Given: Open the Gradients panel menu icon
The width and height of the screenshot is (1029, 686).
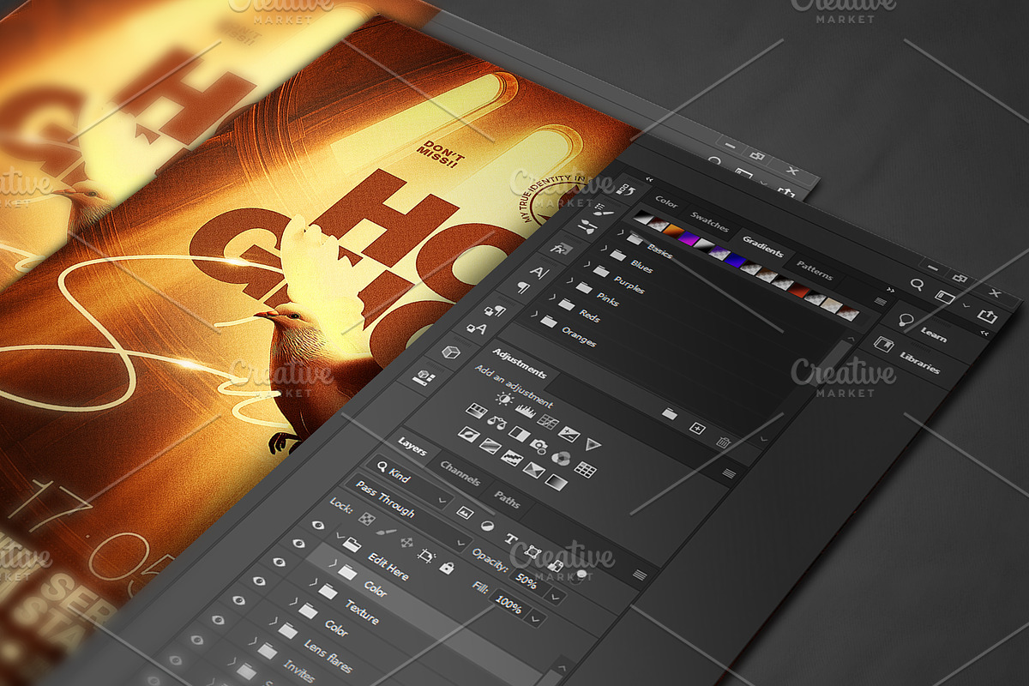Looking at the screenshot, I should 880,302.
